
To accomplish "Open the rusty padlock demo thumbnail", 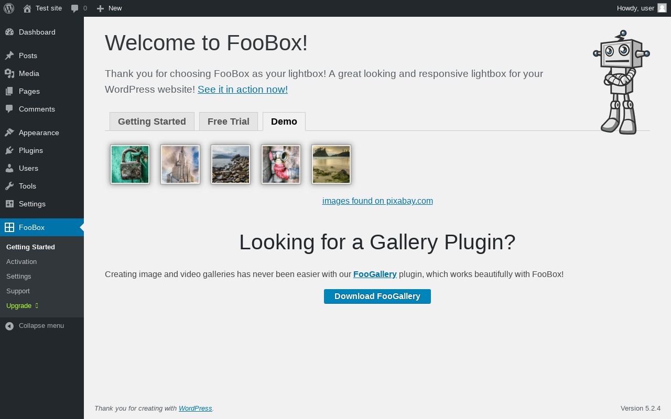I will pyautogui.click(x=130, y=164).
